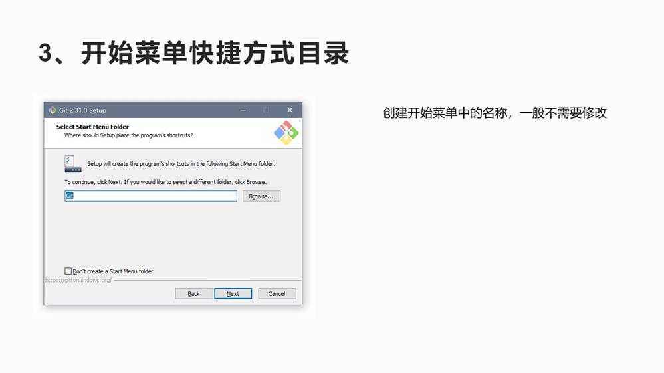Viewport: 664px width, 373px height.
Task: Minimize the Git Setup window
Action: click(243, 110)
